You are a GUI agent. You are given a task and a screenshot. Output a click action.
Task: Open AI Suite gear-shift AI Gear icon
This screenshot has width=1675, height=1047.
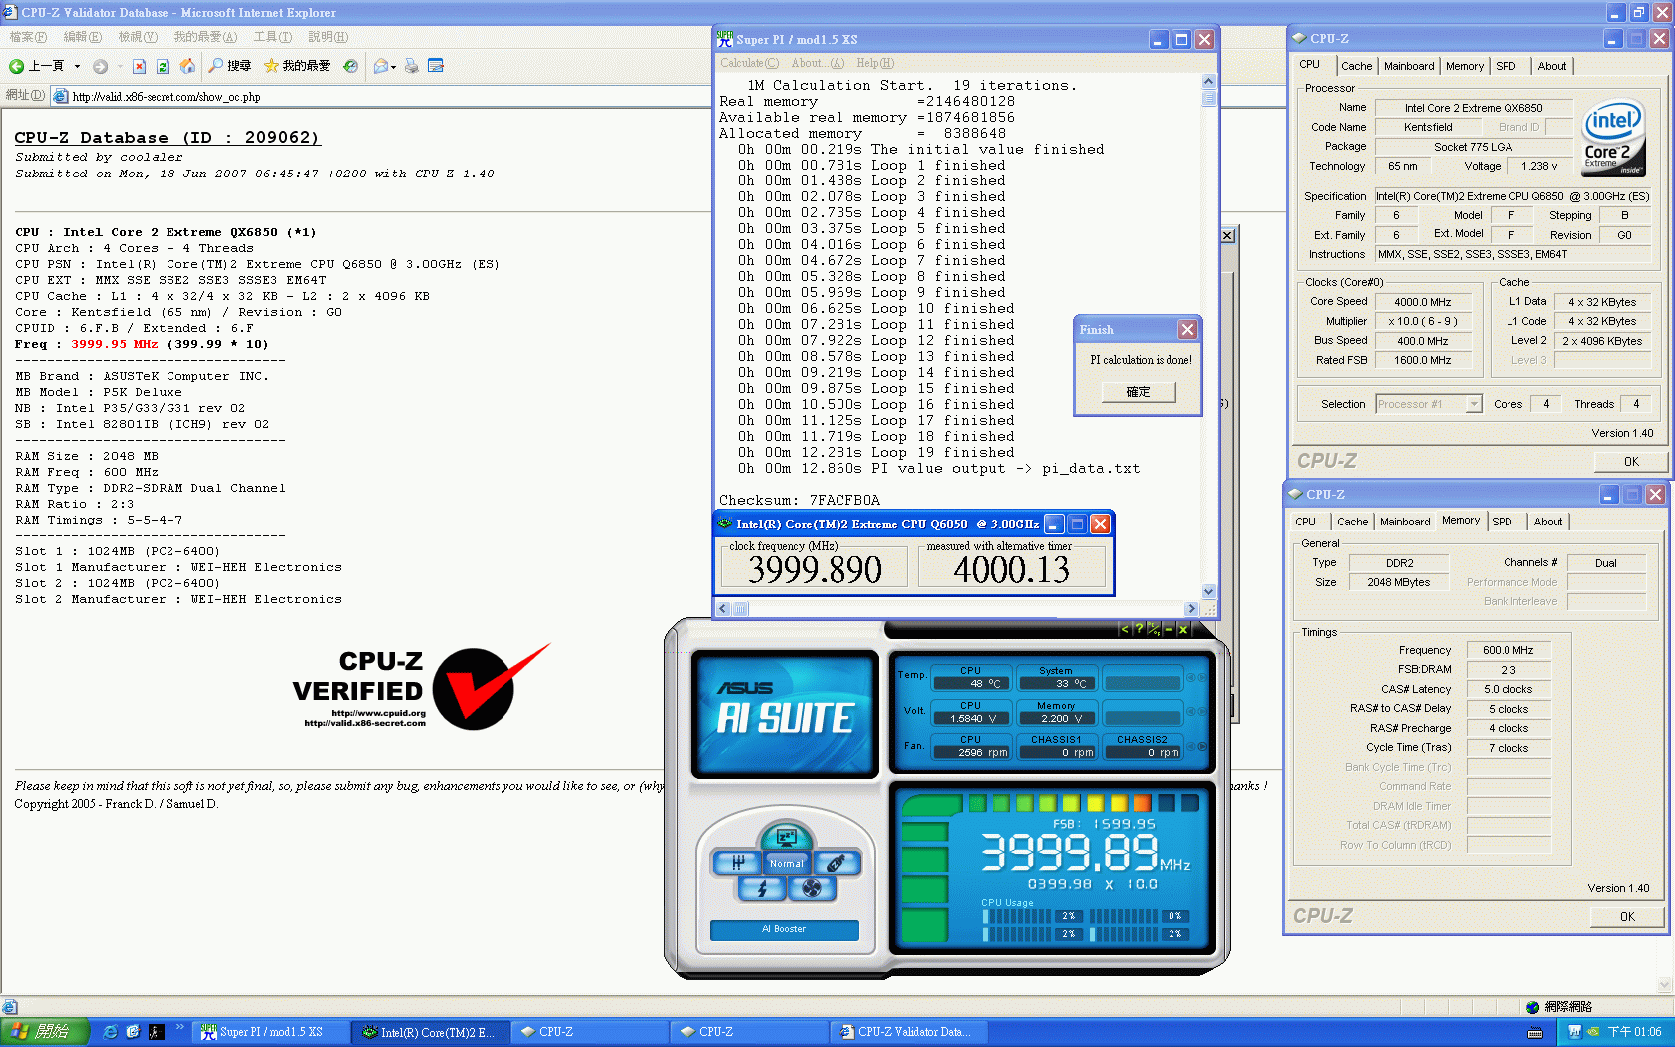click(x=737, y=862)
